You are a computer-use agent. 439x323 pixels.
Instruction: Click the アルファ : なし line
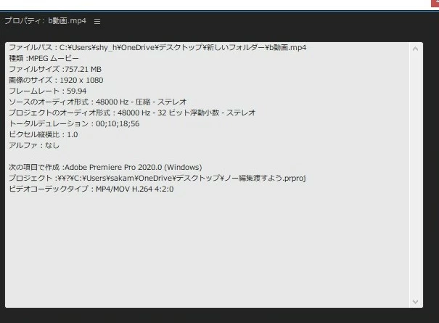[x=34, y=146]
